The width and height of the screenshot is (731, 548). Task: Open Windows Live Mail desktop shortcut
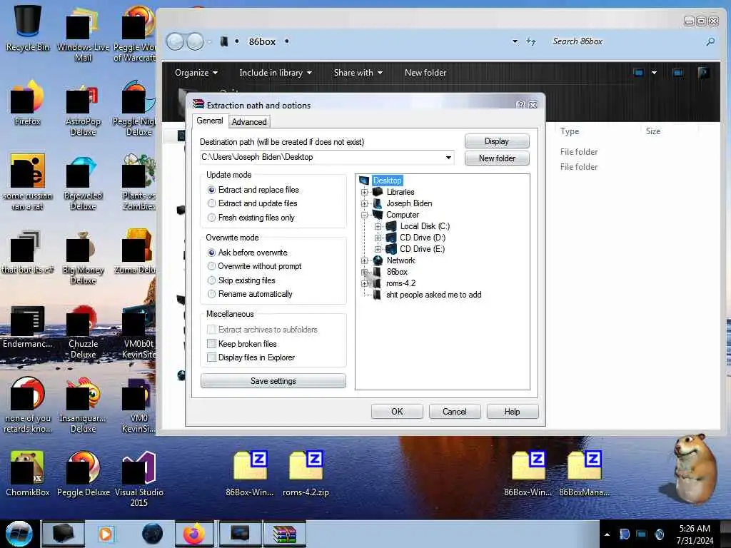coord(83,33)
